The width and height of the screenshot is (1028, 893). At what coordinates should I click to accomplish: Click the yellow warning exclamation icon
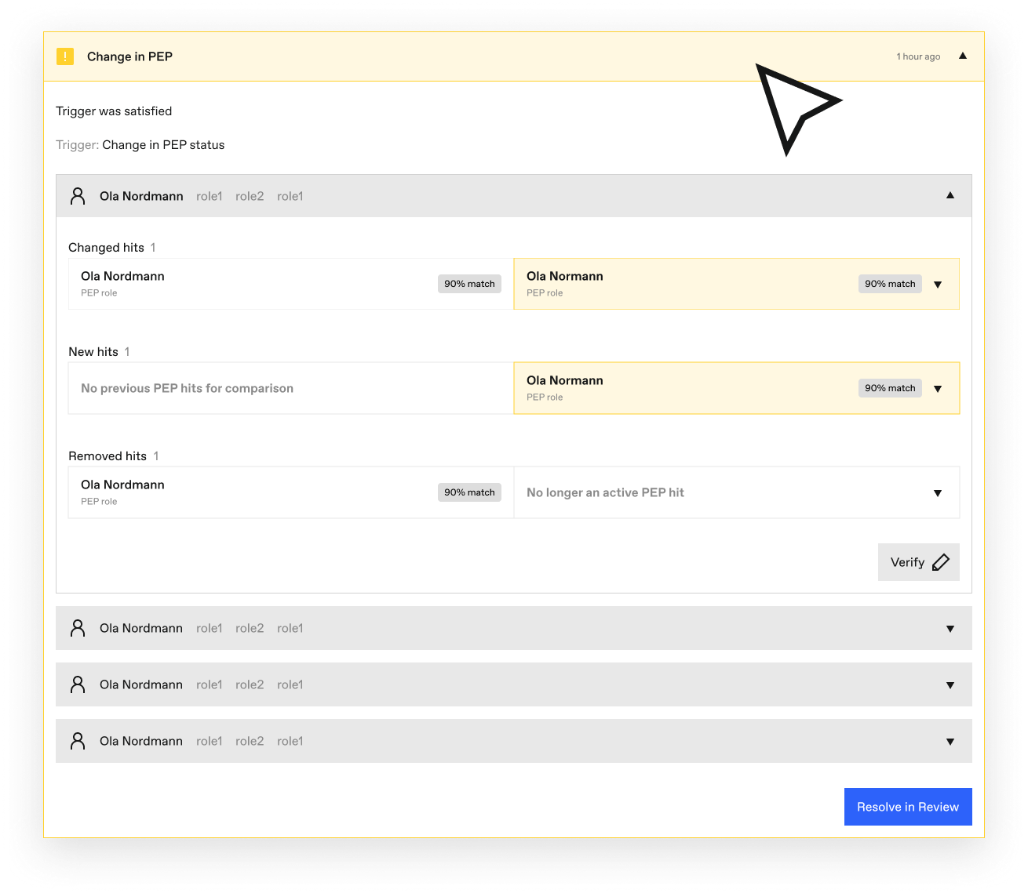coord(65,56)
